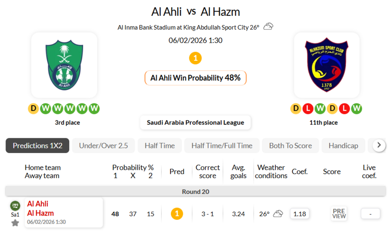This screenshot has width=390, height=236.
Task: Click the favorite star icon
Action: [15, 223]
